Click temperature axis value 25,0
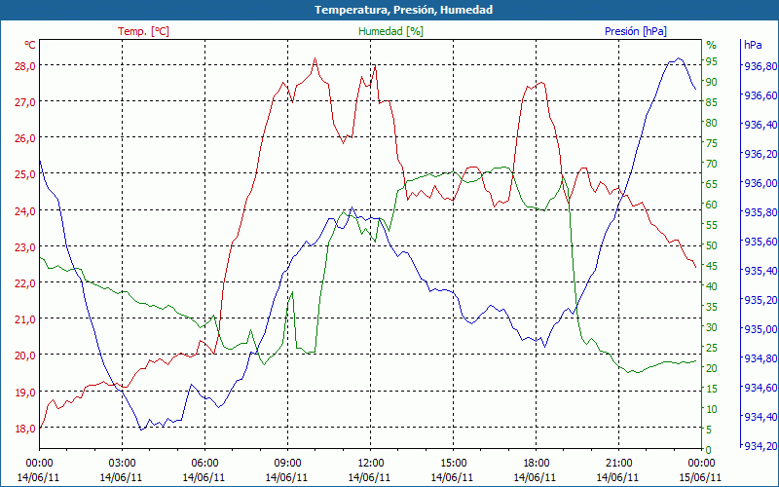This screenshot has width=779, height=487. pos(25,174)
